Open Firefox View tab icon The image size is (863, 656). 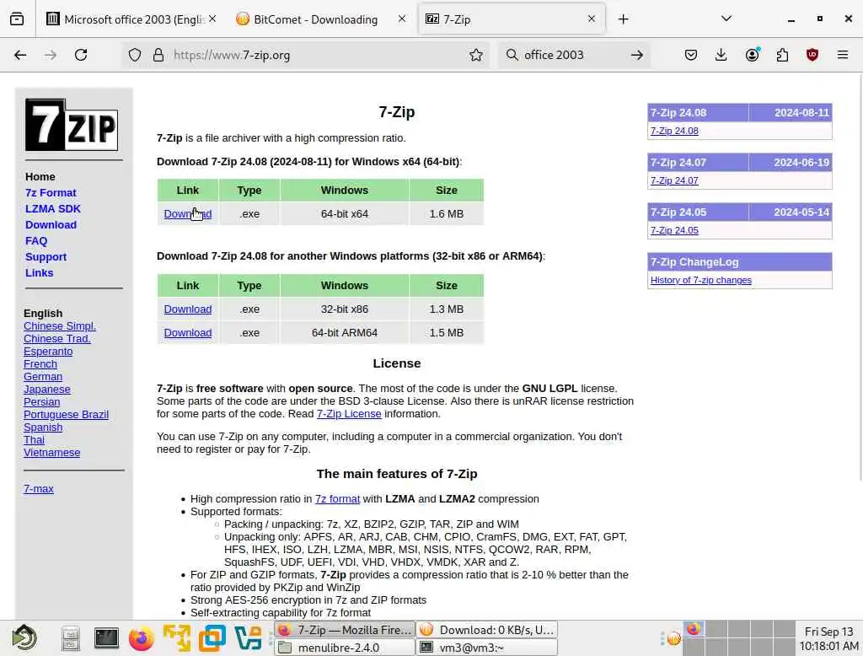(17, 19)
